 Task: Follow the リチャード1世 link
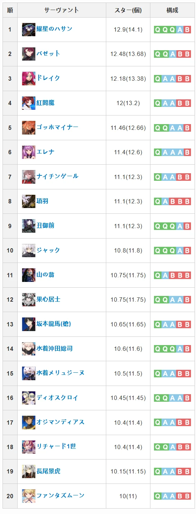tap(56, 446)
